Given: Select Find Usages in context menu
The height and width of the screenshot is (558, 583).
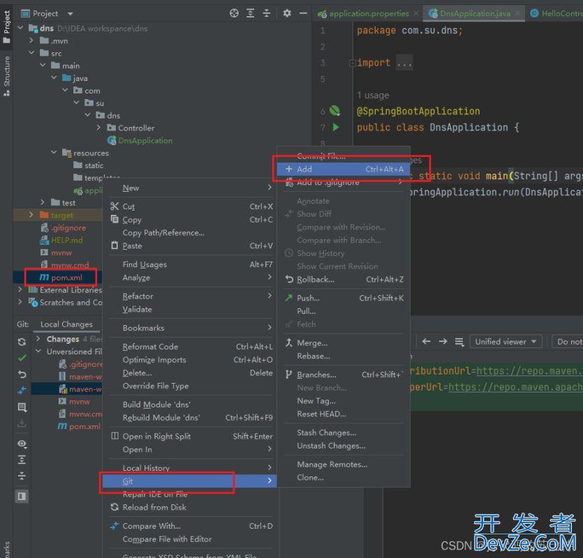Looking at the screenshot, I should click(x=191, y=264).
